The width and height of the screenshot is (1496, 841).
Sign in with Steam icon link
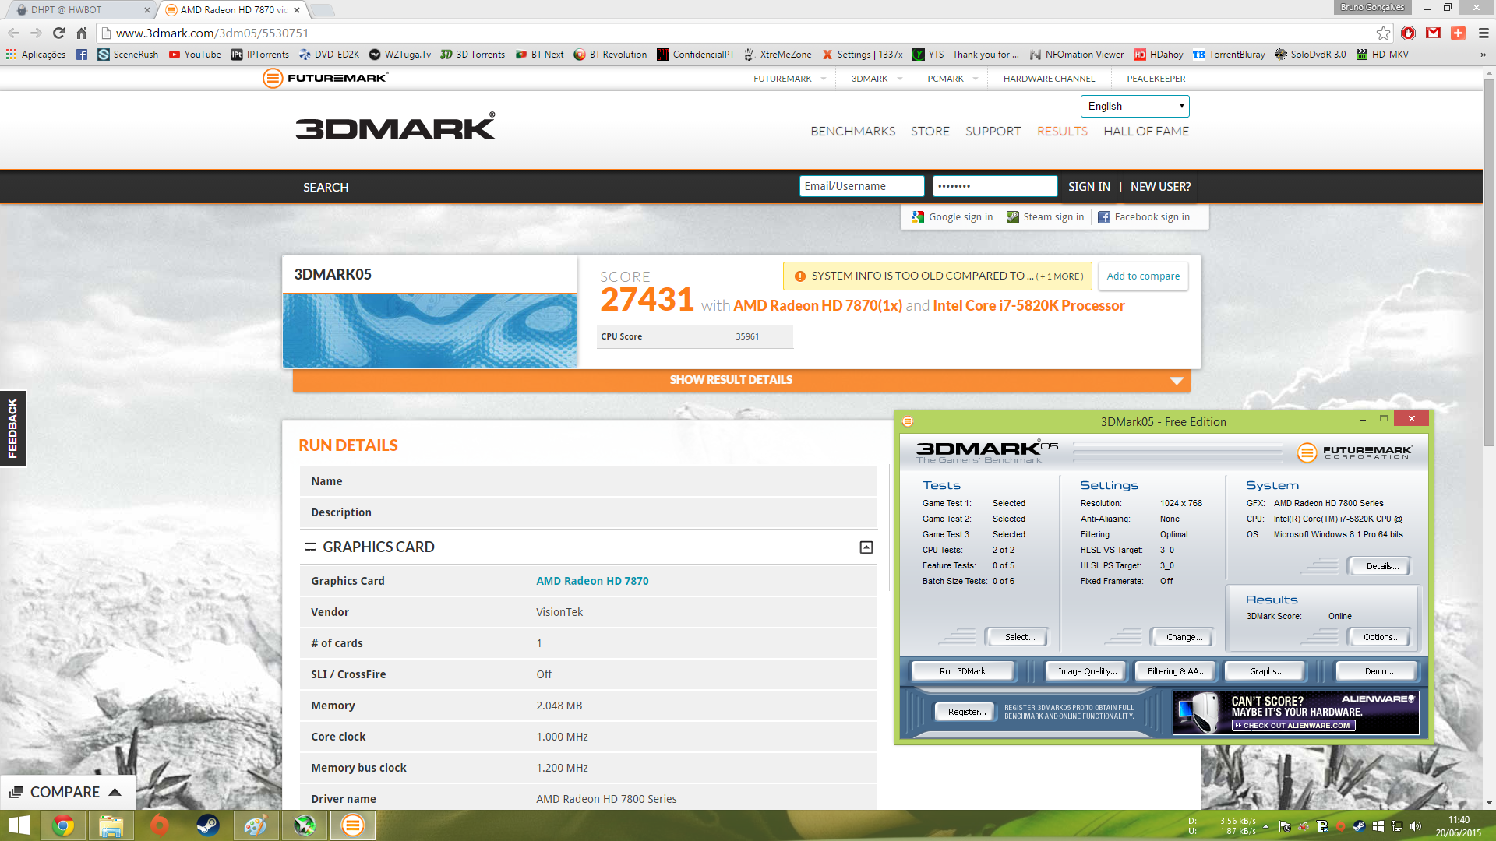coord(1045,217)
